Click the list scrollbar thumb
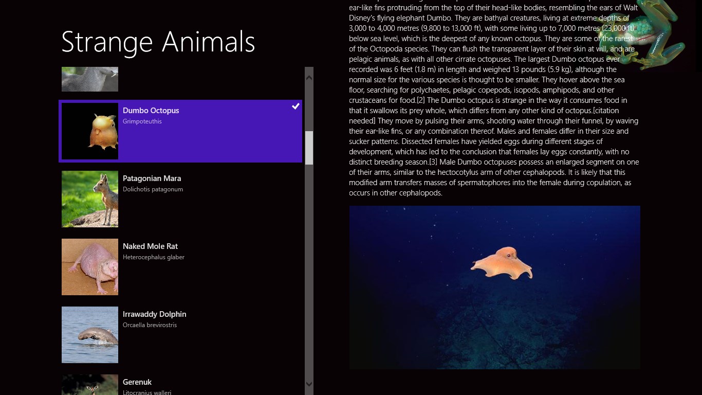Image resolution: width=702 pixels, height=395 pixels. [309, 148]
